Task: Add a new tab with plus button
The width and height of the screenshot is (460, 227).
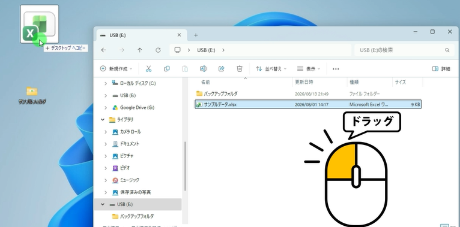Action: click(196, 35)
